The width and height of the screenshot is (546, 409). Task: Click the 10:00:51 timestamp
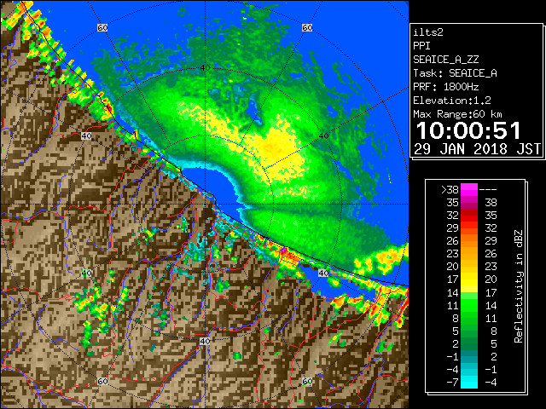[x=468, y=130]
